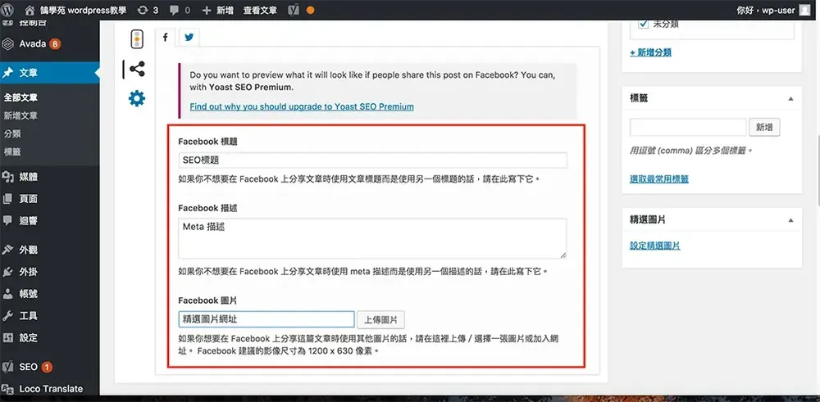Open Avada in the sidebar
Image resolution: width=820 pixels, height=402 pixels.
50,44
